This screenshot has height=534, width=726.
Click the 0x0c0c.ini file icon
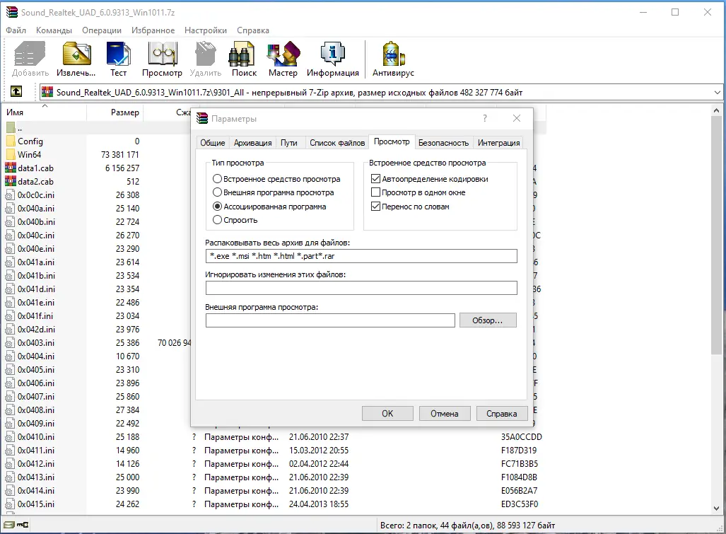(x=10, y=195)
